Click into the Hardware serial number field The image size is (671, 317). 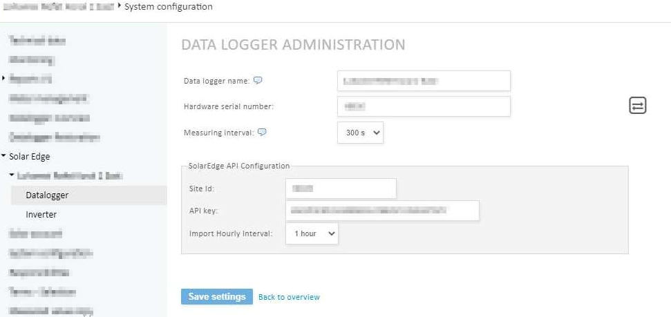pyautogui.click(x=424, y=106)
